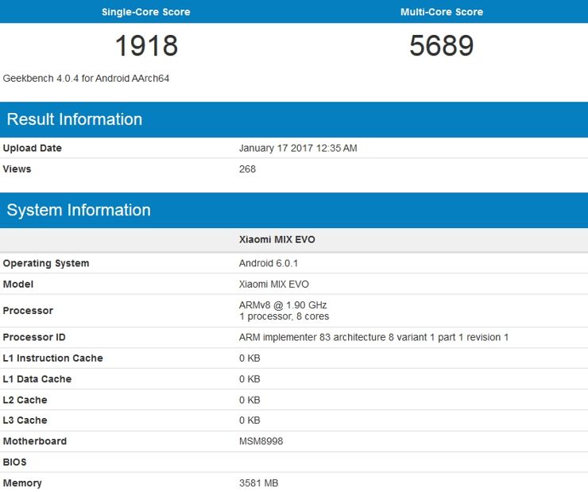The height and width of the screenshot is (492, 588).
Task: Select the Android 6.0.1 value
Action: tap(268, 263)
